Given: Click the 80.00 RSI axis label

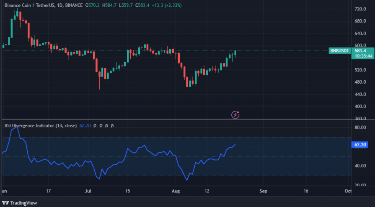Looking at the screenshot, I should tap(360, 128).
